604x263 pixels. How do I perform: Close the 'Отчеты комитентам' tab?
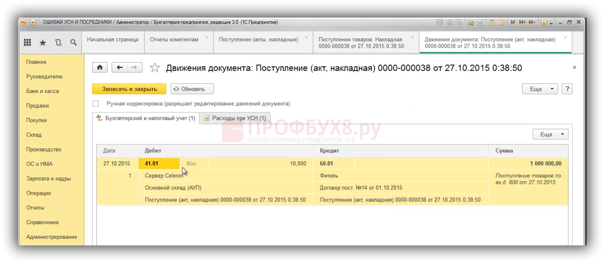point(206,37)
